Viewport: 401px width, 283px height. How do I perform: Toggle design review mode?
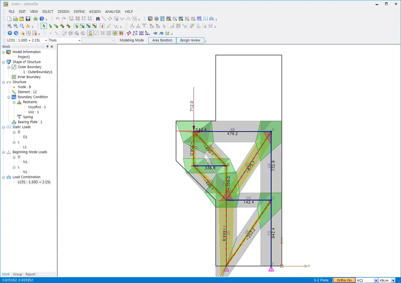190,40
